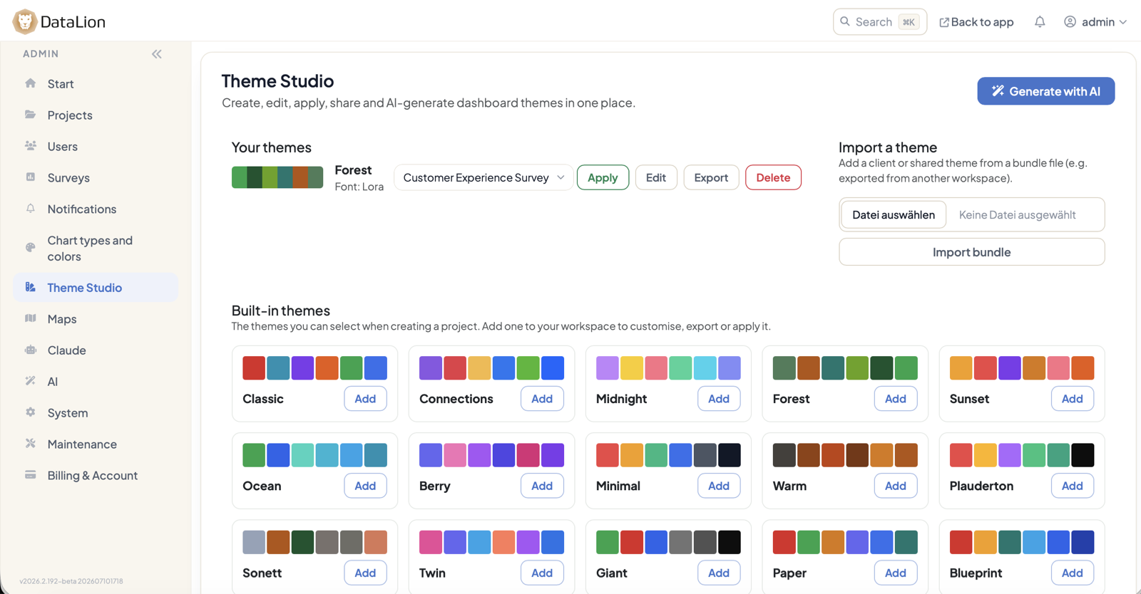Apply the Forest theme
The image size is (1141, 594).
(603, 177)
